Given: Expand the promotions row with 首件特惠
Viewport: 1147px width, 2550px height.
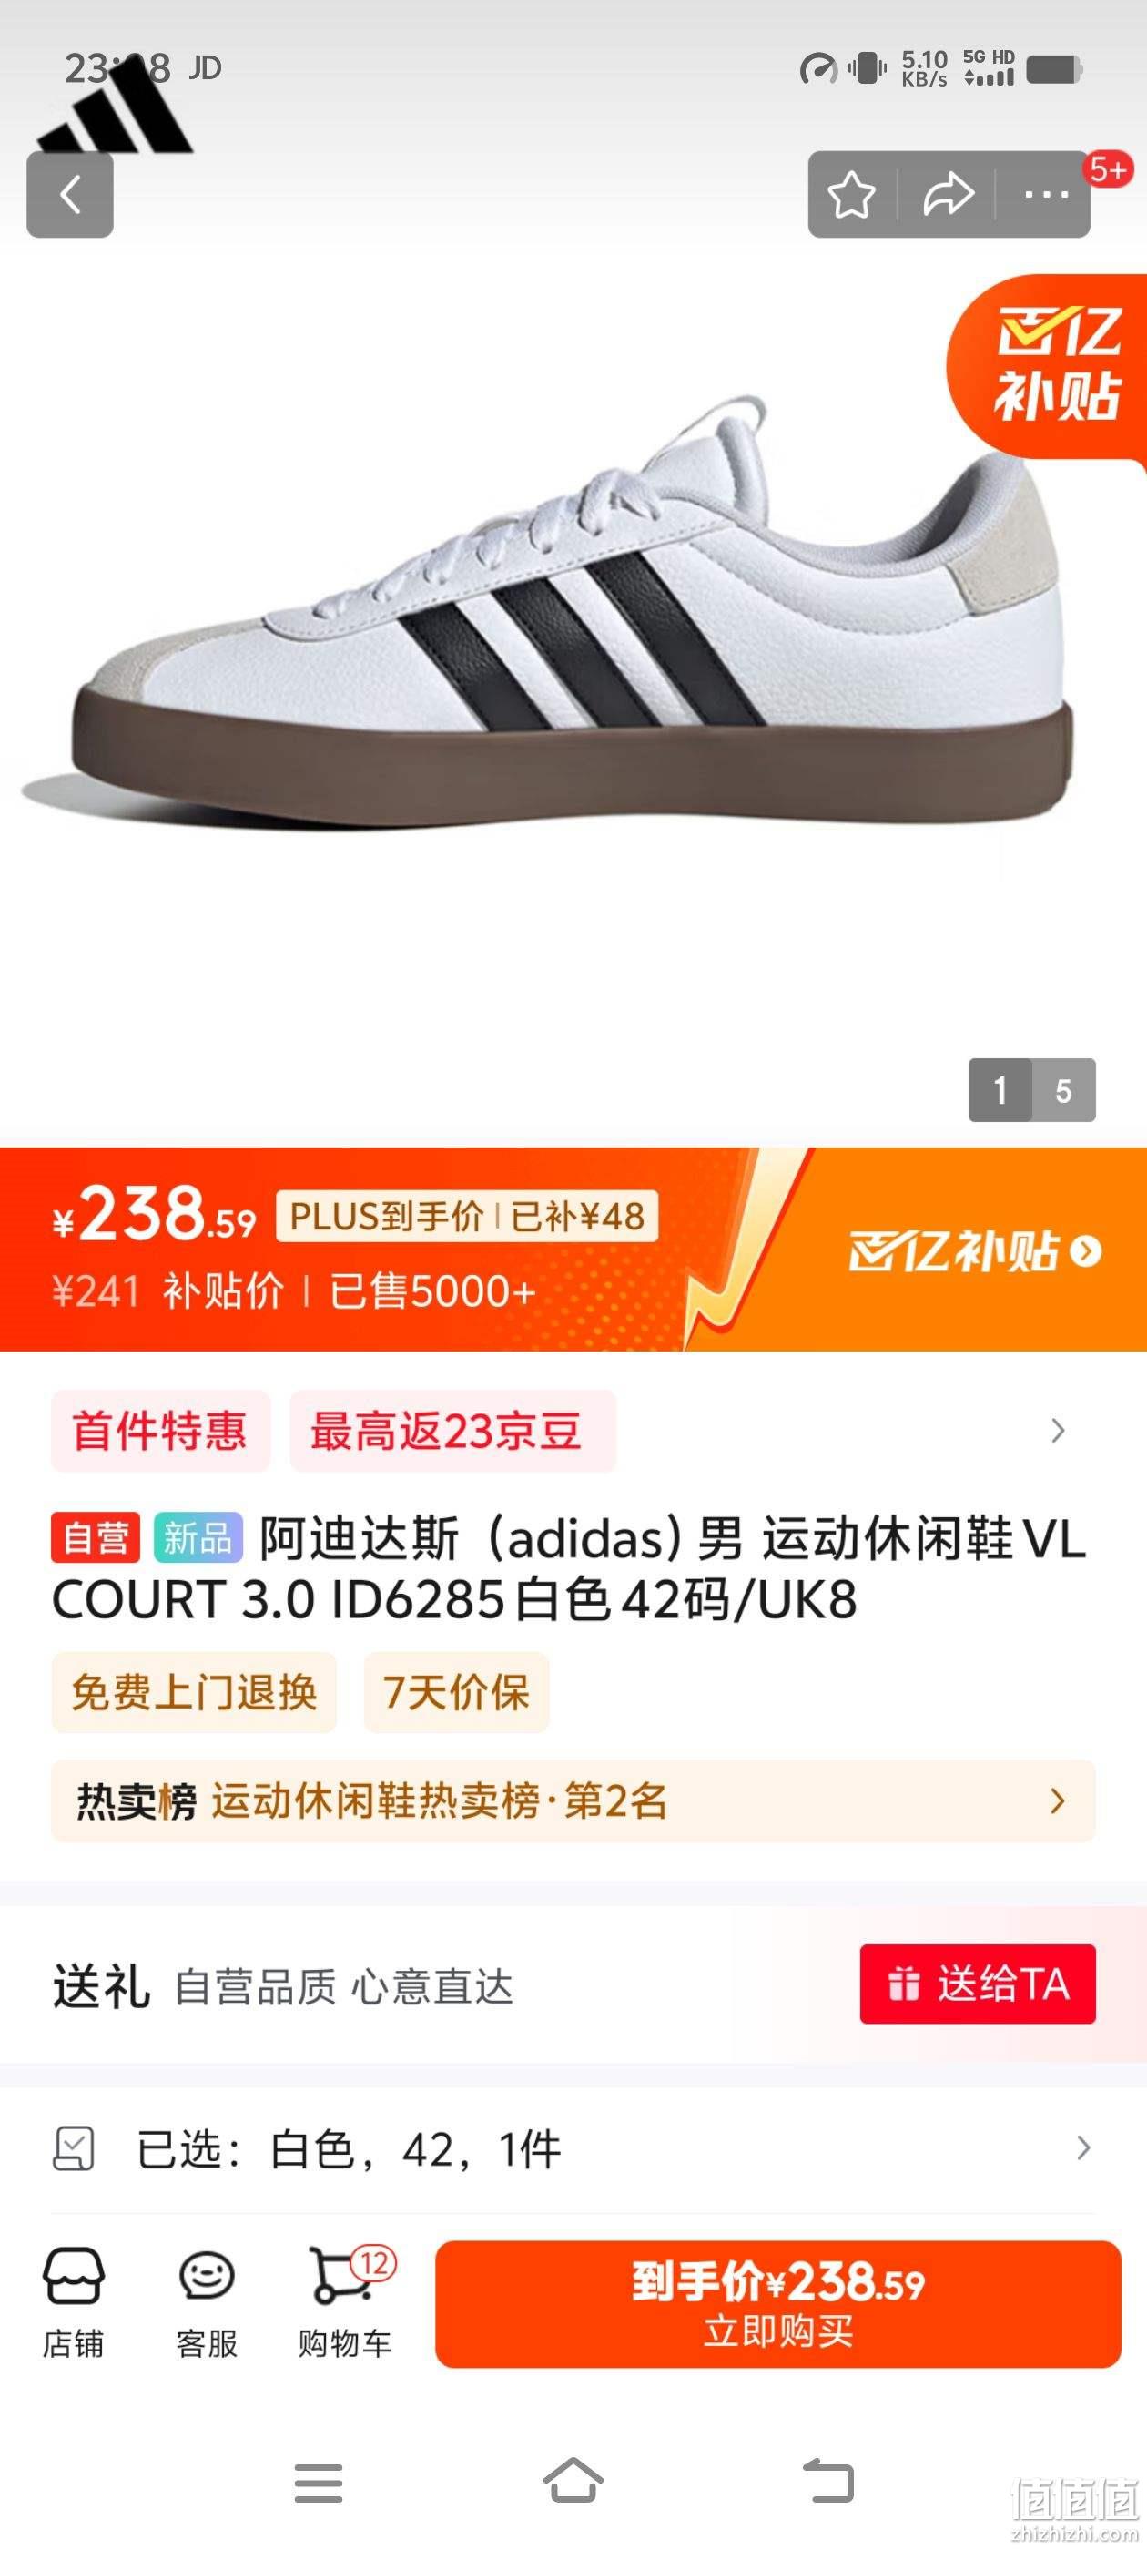Looking at the screenshot, I should point(573,1431).
